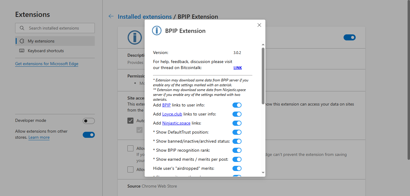This screenshot has width=410, height=196.
Task: Click the large extension info icon on details page
Action: [135, 37]
